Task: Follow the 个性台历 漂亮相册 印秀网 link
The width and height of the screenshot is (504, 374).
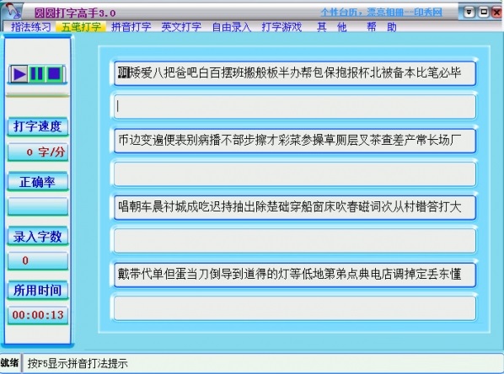Action: (381, 13)
